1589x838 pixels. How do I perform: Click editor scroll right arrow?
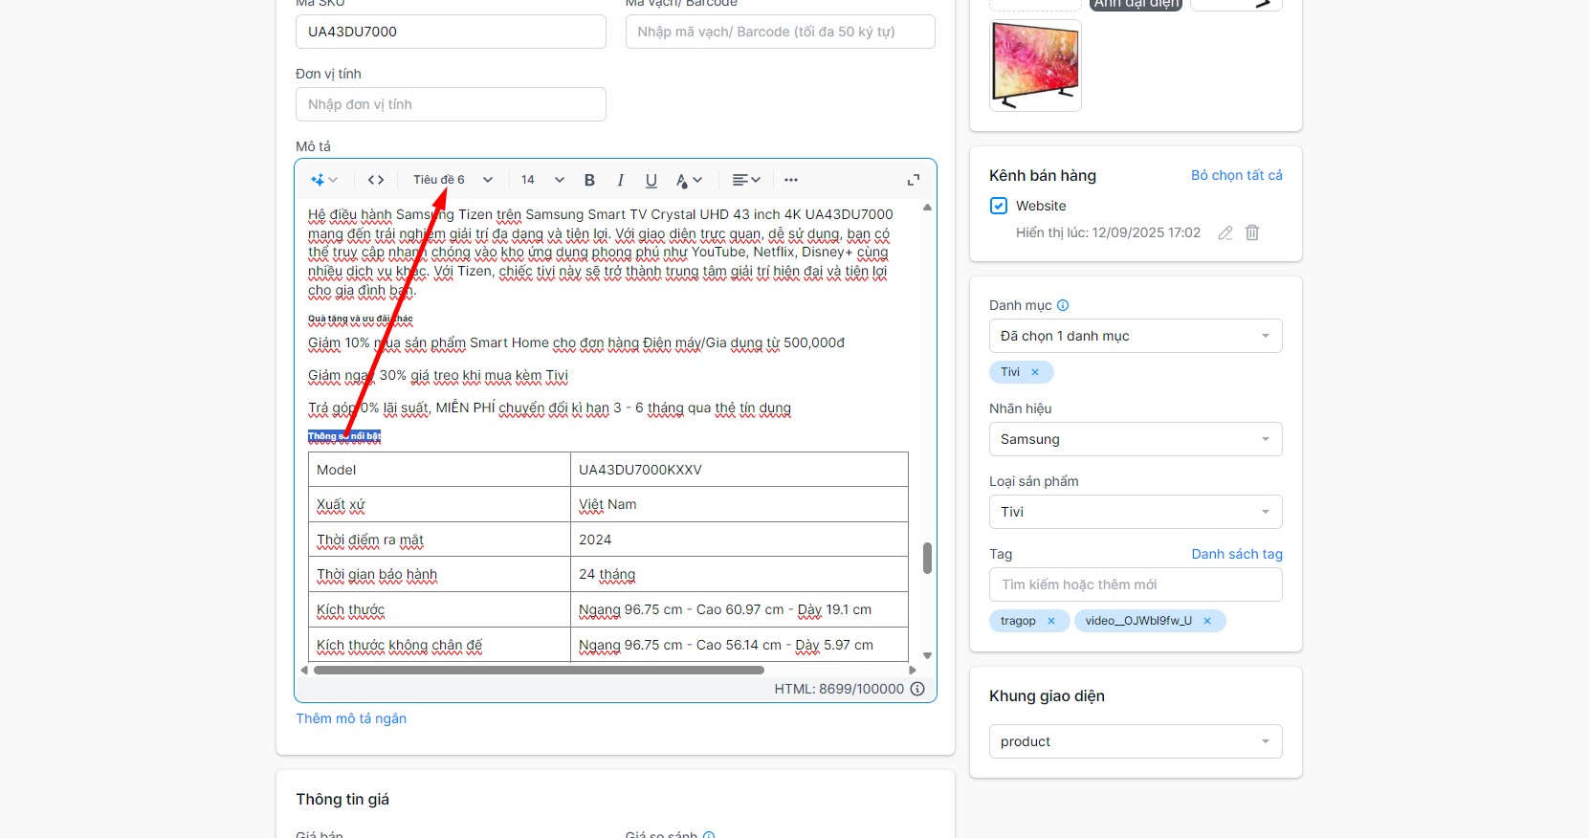[913, 670]
